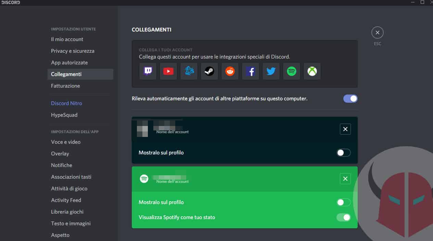Connect a Reddit account
Image resolution: width=433 pixels, height=241 pixels.
pyautogui.click(x=230, y=71)
